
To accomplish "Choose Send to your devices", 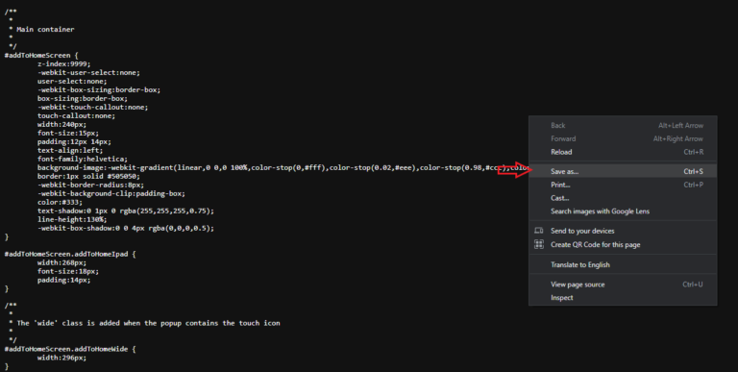I will 623,231.
